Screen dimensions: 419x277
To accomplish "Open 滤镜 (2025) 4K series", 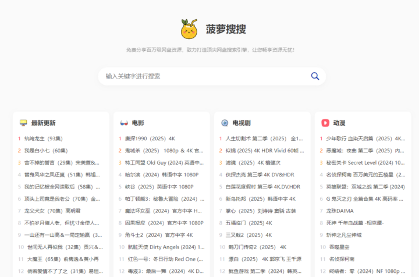I will [253, 163].
